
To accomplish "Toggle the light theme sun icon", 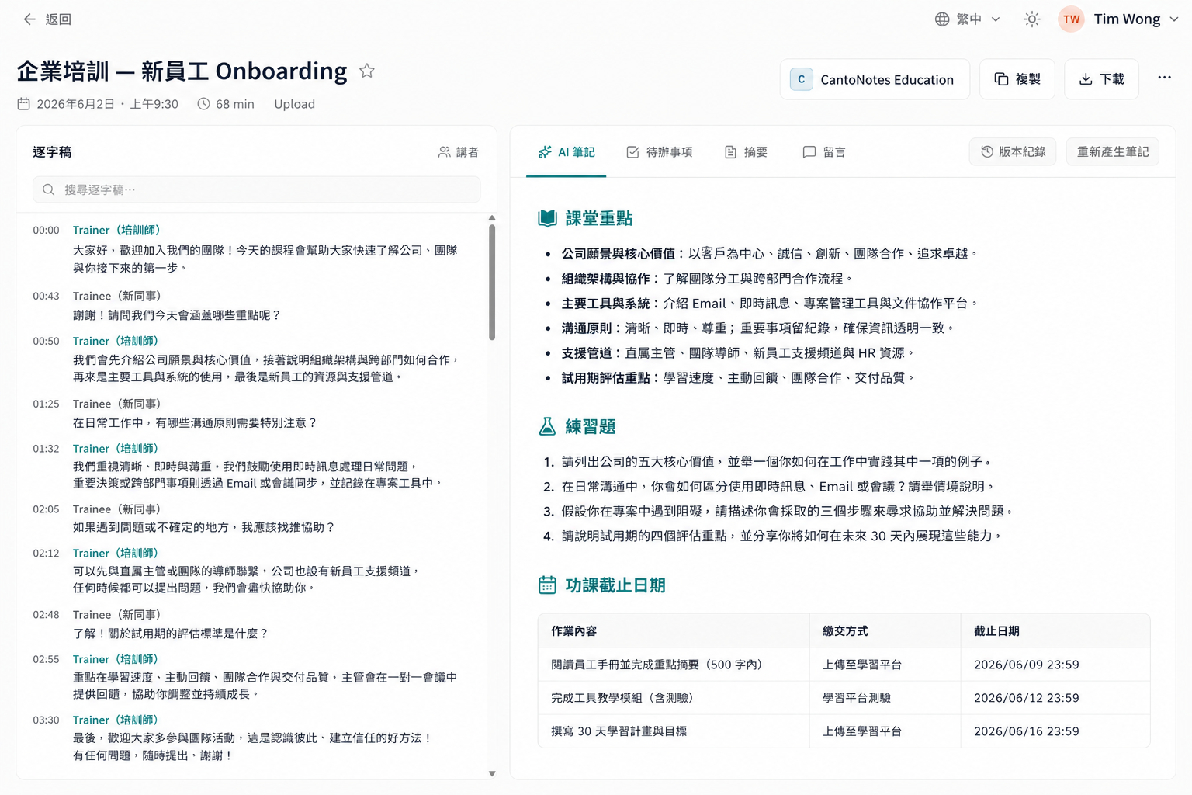I will [x=1031, y=19].
